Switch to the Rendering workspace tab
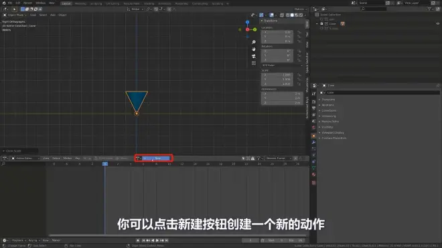The width and height of the screenshot is (442, 248). click(181, 3)
